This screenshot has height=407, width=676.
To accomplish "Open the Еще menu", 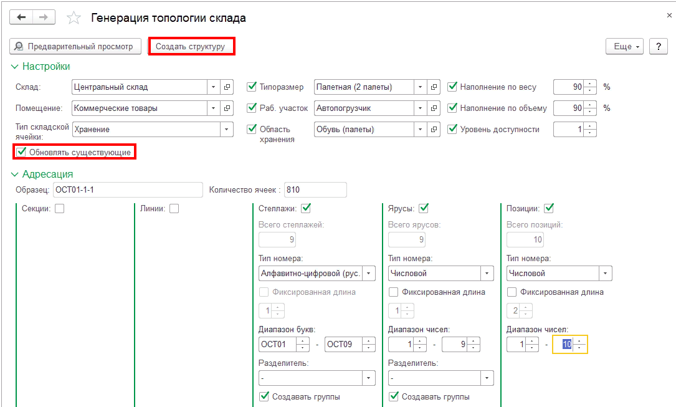I will pos(624,46).
